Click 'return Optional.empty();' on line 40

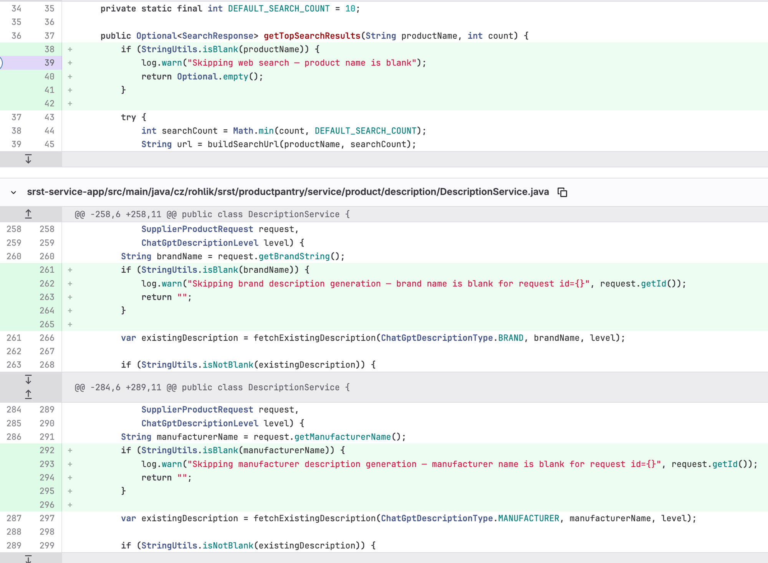pyautogui.click(x=202, y=76)
